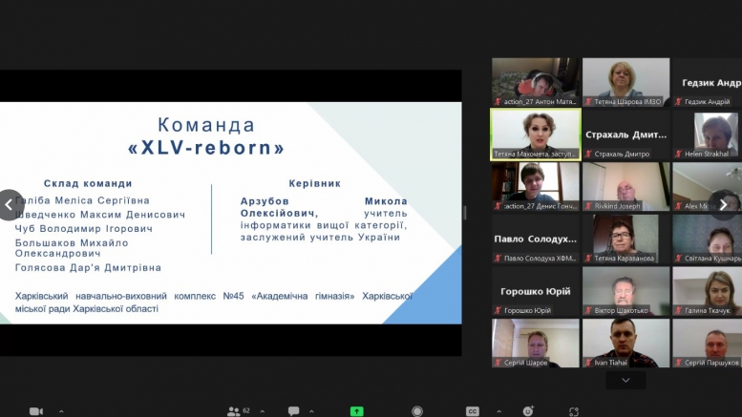Click muted mic icon of Rivkind Joseph
This screenshot has width=742, height=417.
[588, 206]
